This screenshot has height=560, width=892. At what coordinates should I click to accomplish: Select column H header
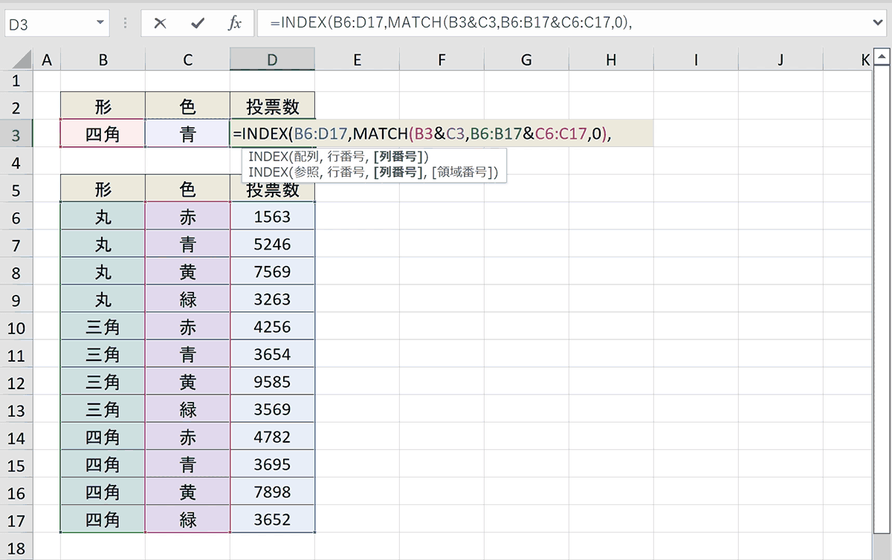pos(611,59)
